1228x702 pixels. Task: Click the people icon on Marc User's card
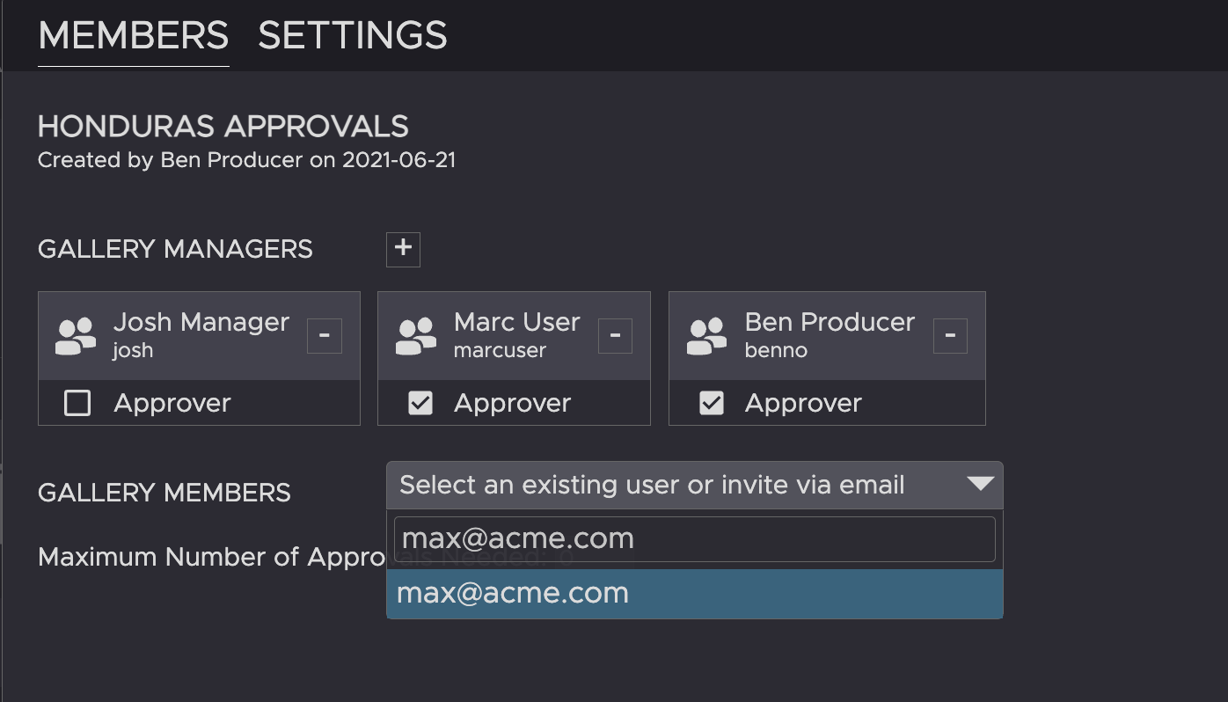point(416,336)
